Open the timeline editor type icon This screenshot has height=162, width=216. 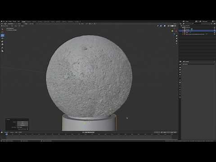coord(2,132)
